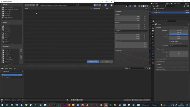Refresh the file list
Screen dimensions: 190x107
34,5
